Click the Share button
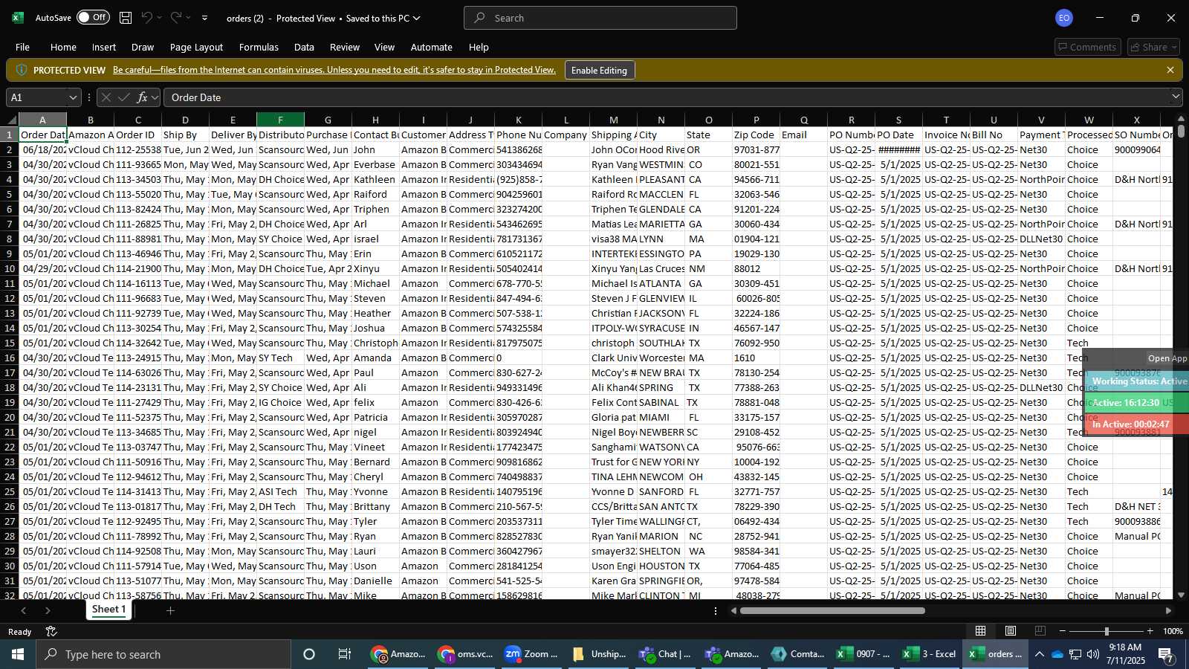Viewport: 1189px width, 669px height. pyautogui.click(x=1153, y=47)
